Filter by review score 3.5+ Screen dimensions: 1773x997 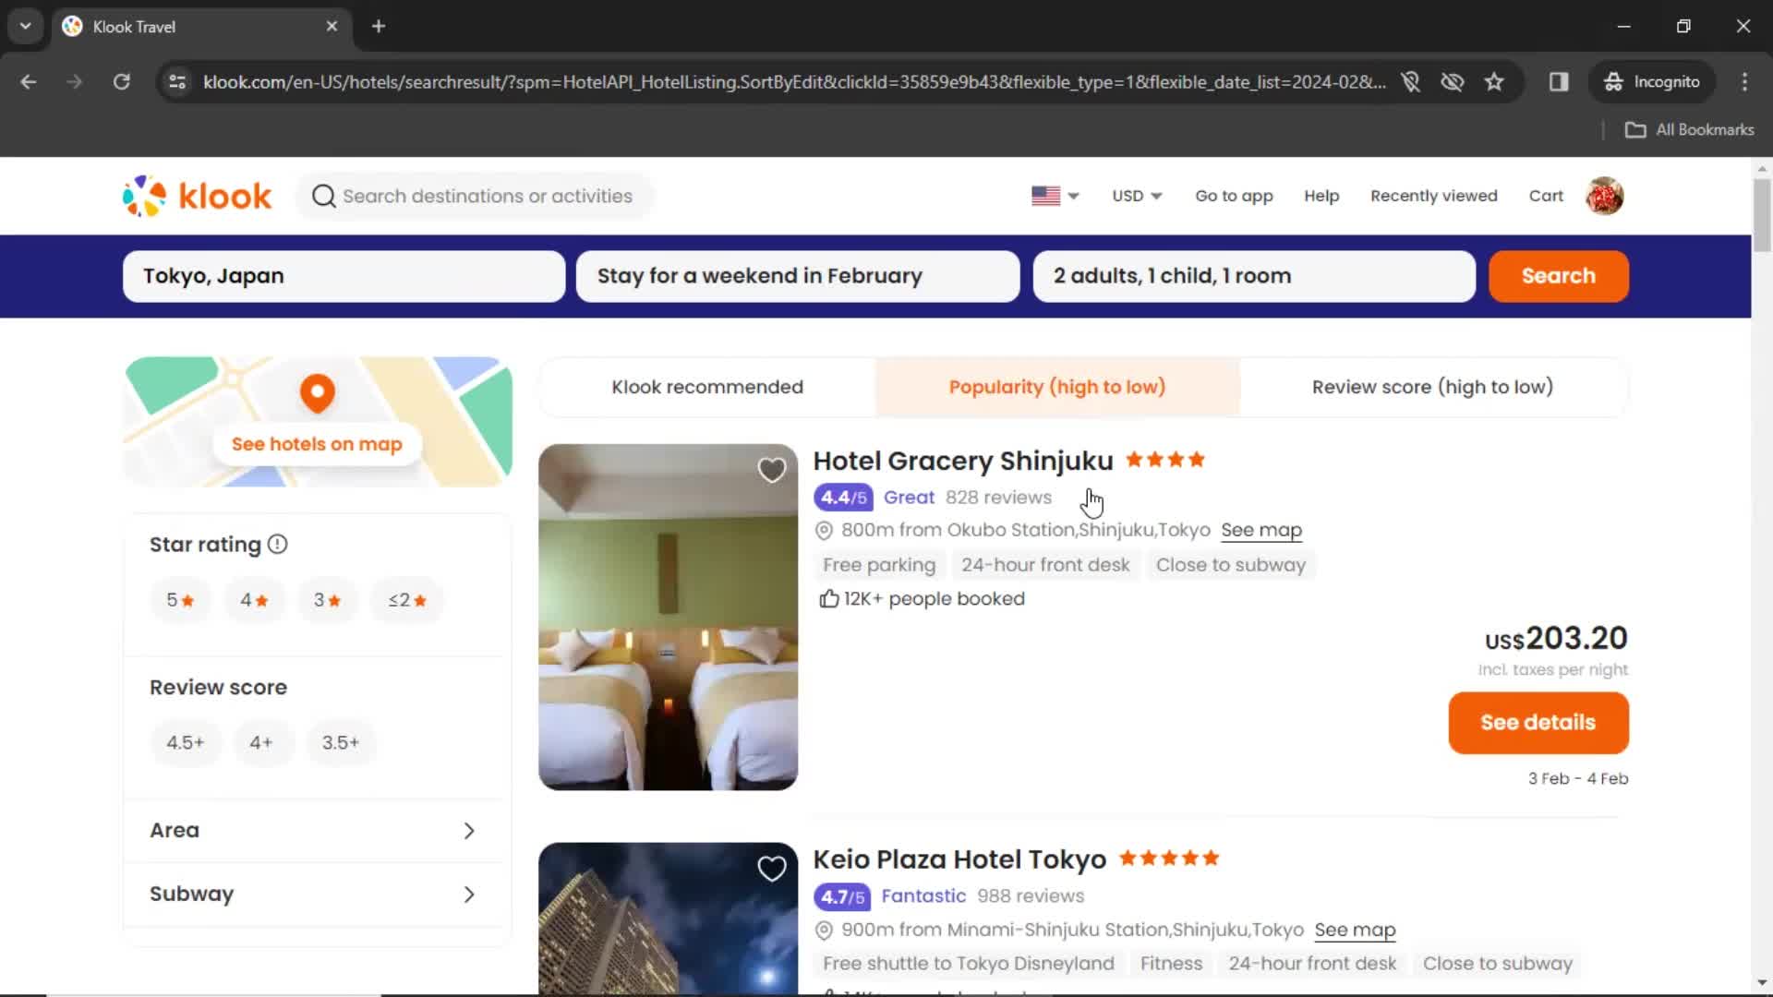[x=341, y=743]
